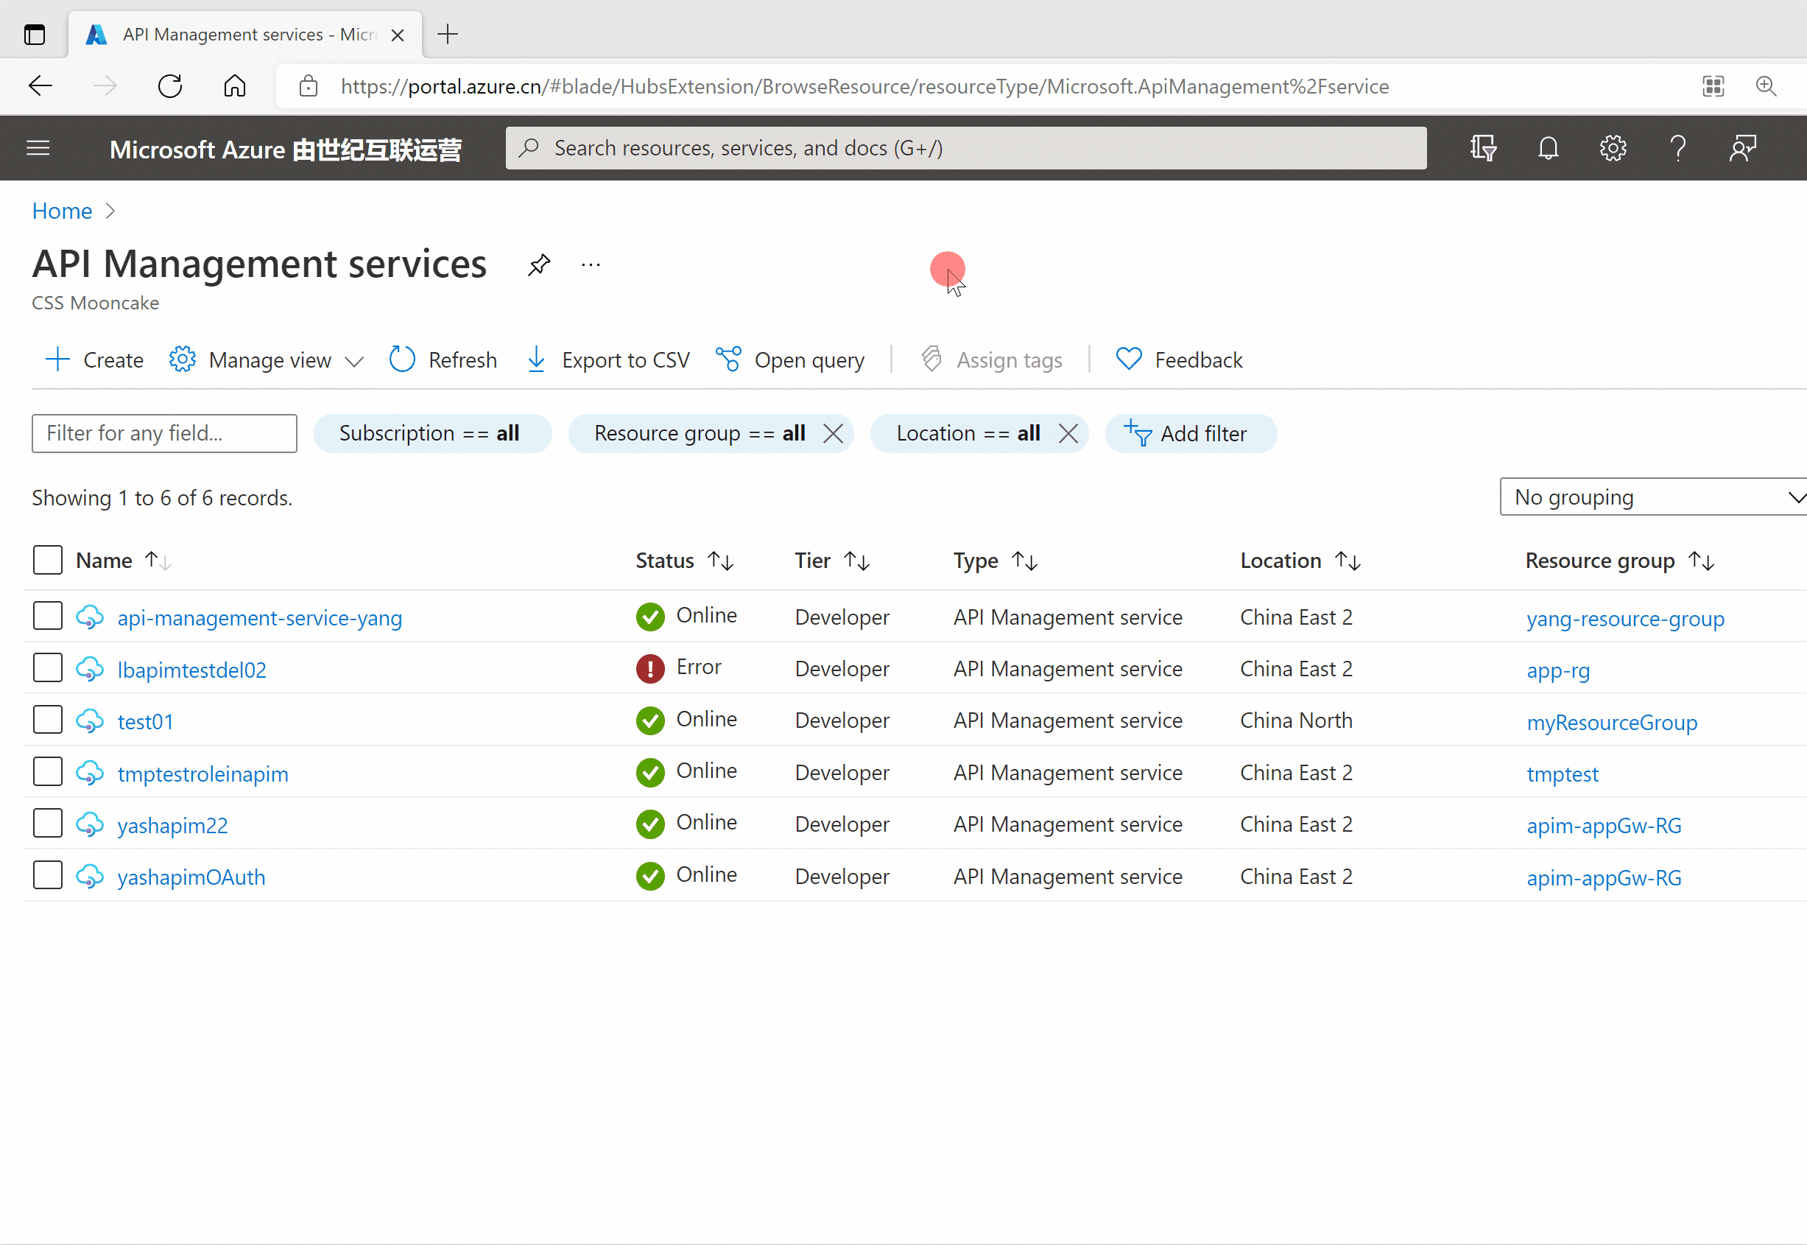Viewport: 1807px width, 1245px height.
Task: Pin API Management services to dashboard
Action: pos(539,265)
